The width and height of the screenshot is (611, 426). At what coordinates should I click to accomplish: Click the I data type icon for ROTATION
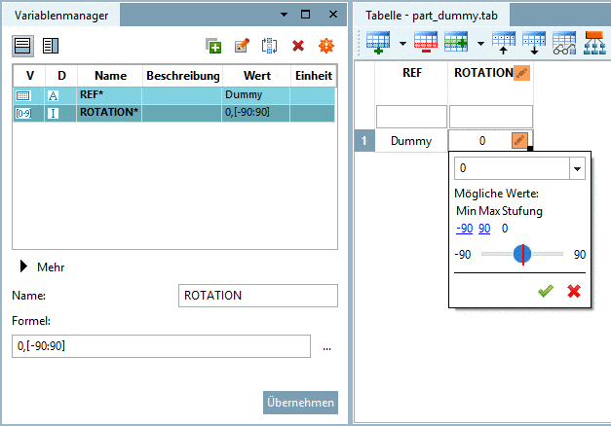click(x=53, y=113)
